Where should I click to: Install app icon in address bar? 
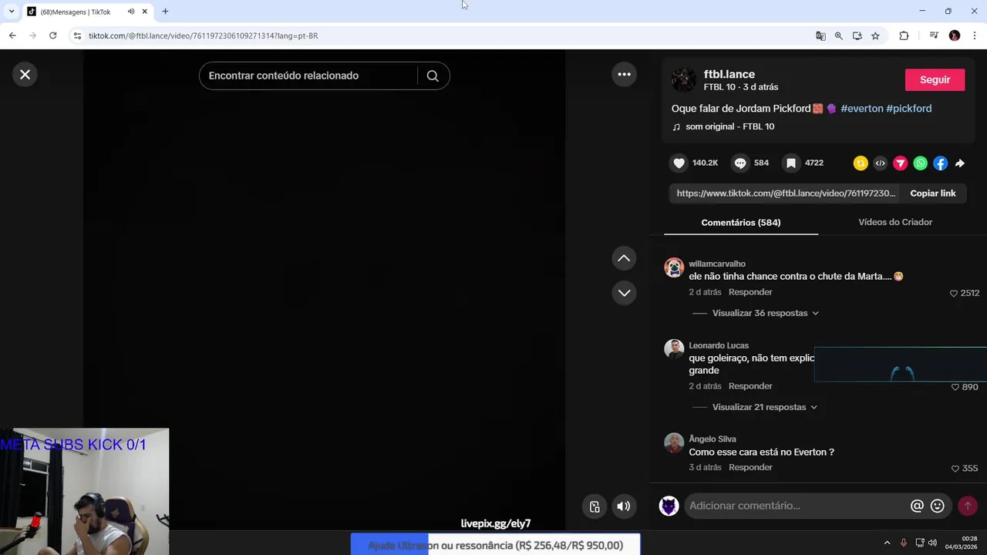857,35
